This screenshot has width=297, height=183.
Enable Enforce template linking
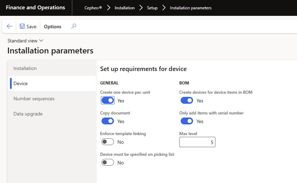108,142
